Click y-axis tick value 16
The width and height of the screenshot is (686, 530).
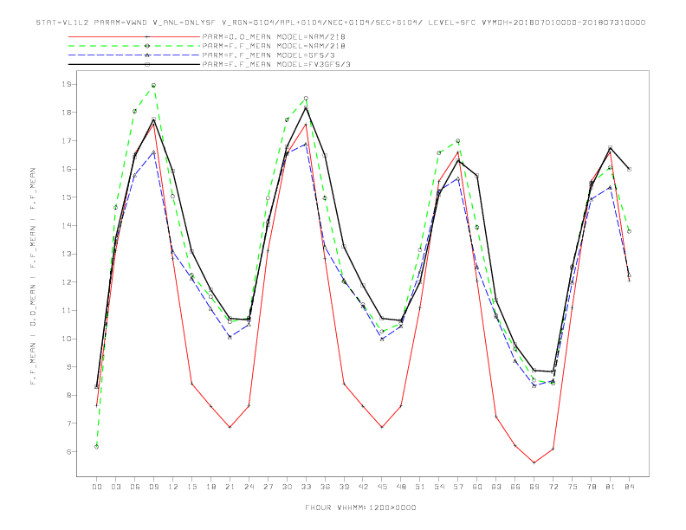[67, 169]
